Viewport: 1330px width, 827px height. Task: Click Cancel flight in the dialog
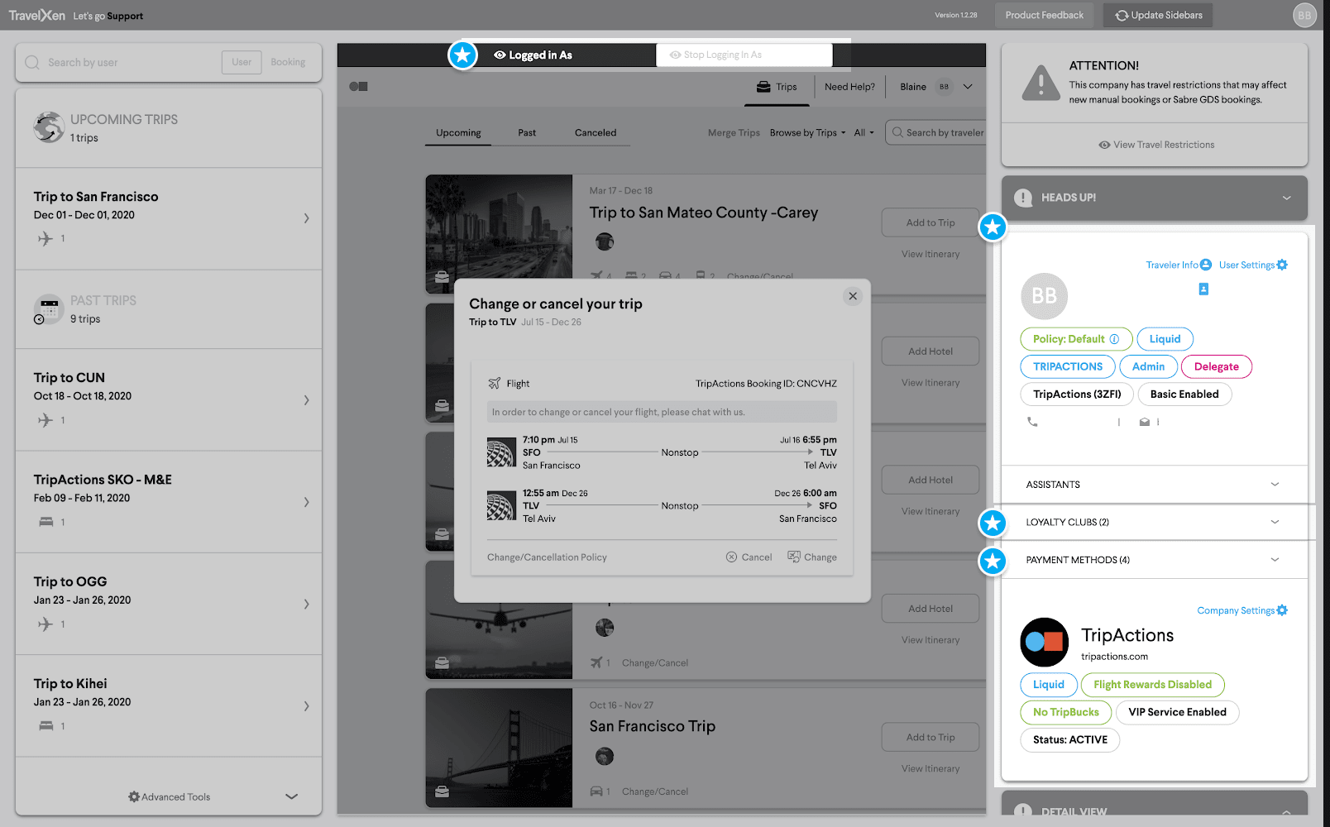[749, 557]
